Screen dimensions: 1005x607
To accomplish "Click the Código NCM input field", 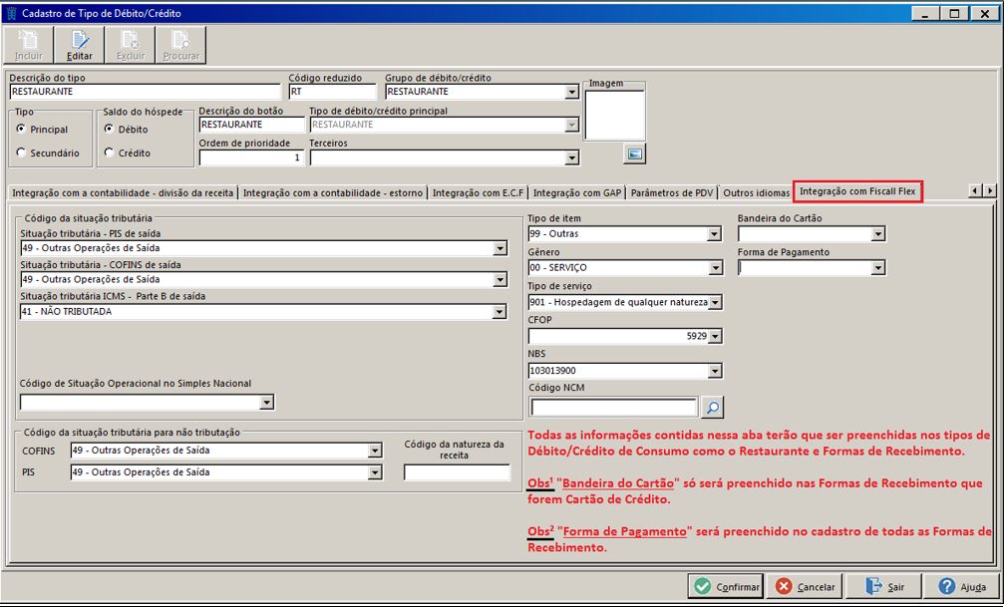I will pyautogui.click(x=613, y=407).
